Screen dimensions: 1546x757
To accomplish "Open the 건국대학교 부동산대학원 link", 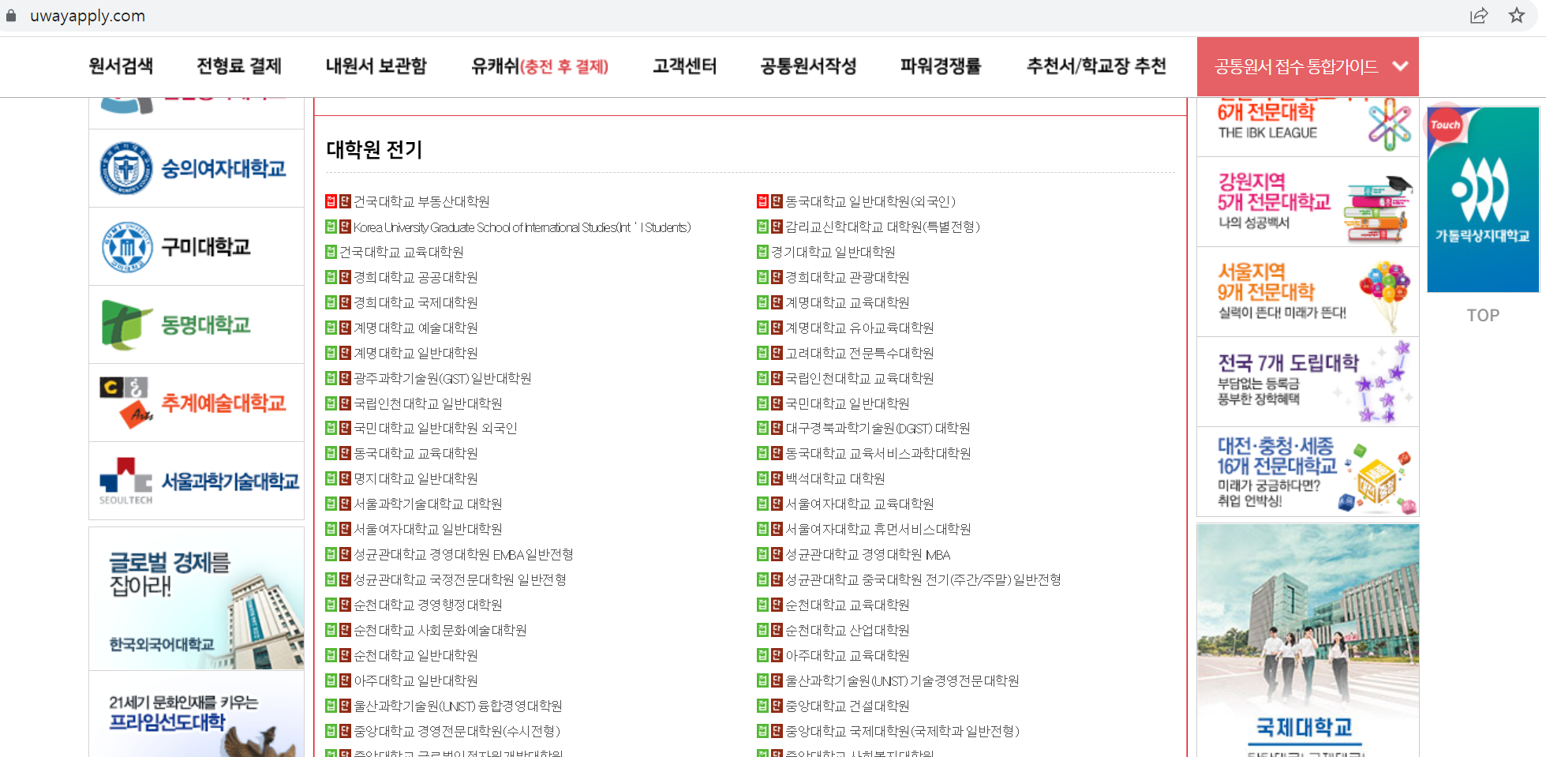I will tap(421, 201).
